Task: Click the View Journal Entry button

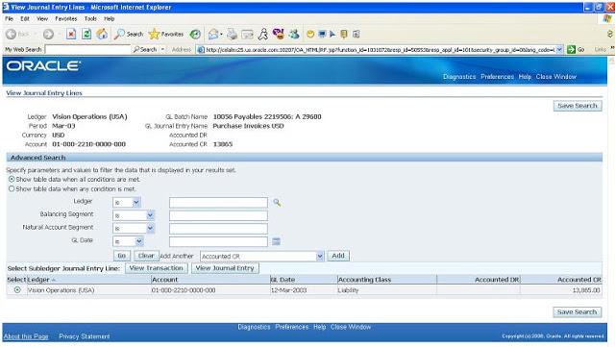Action: pos(225,268)
